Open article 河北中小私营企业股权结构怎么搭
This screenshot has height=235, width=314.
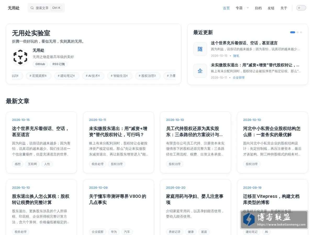(x=272, y=132)
